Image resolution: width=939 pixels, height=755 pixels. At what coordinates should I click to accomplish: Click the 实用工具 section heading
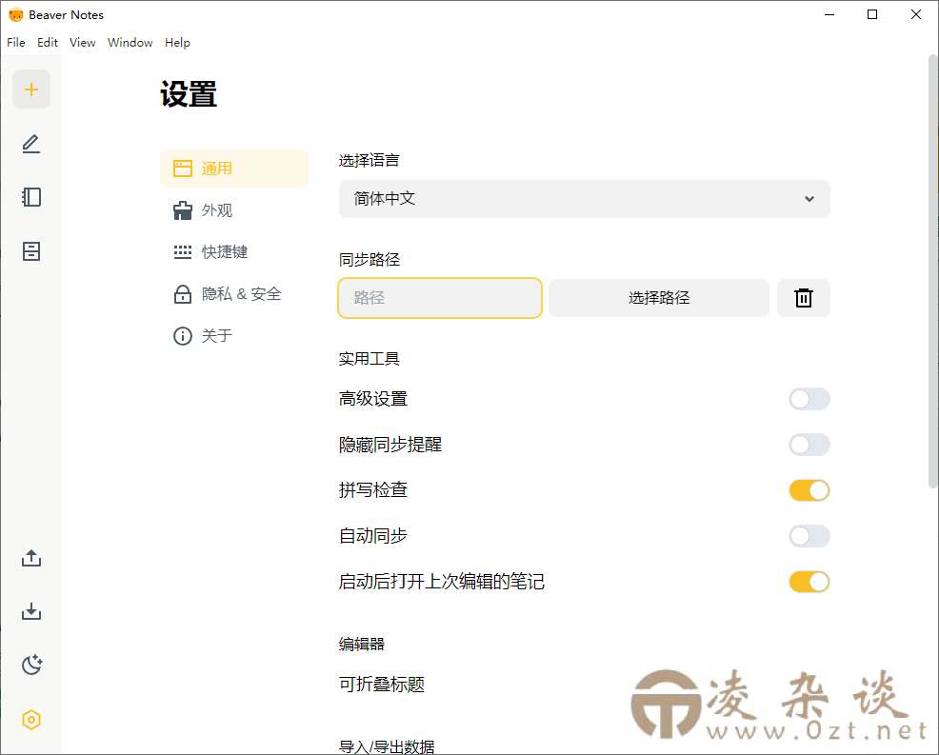pyautogui.click(x=369, y=358)
